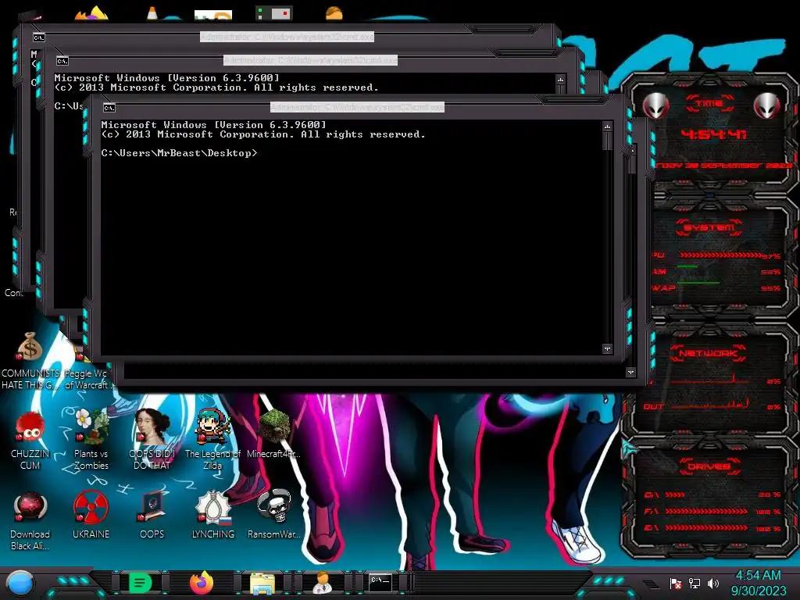Screen dimensions: 800x600
Task: Select the Download Black Ali... icon
Action: pyautogui.click(x=30, y=520)
